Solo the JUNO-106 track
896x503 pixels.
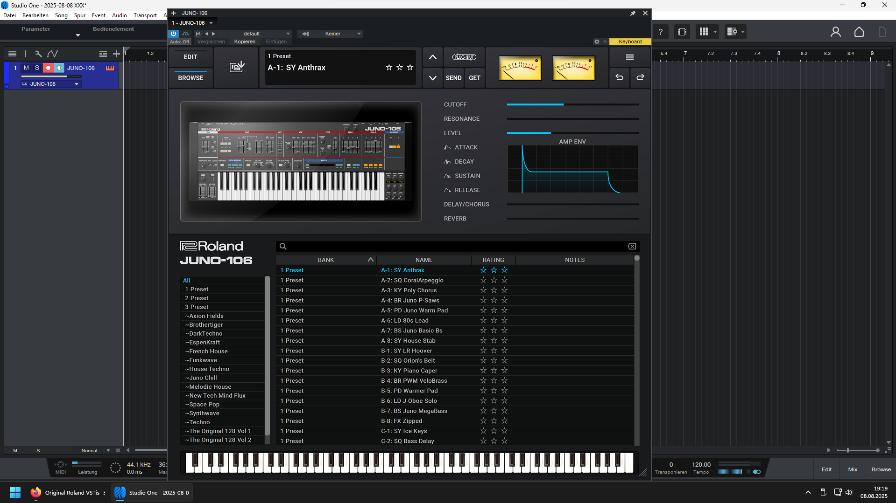pyautogui.click(x=37, y=68)
